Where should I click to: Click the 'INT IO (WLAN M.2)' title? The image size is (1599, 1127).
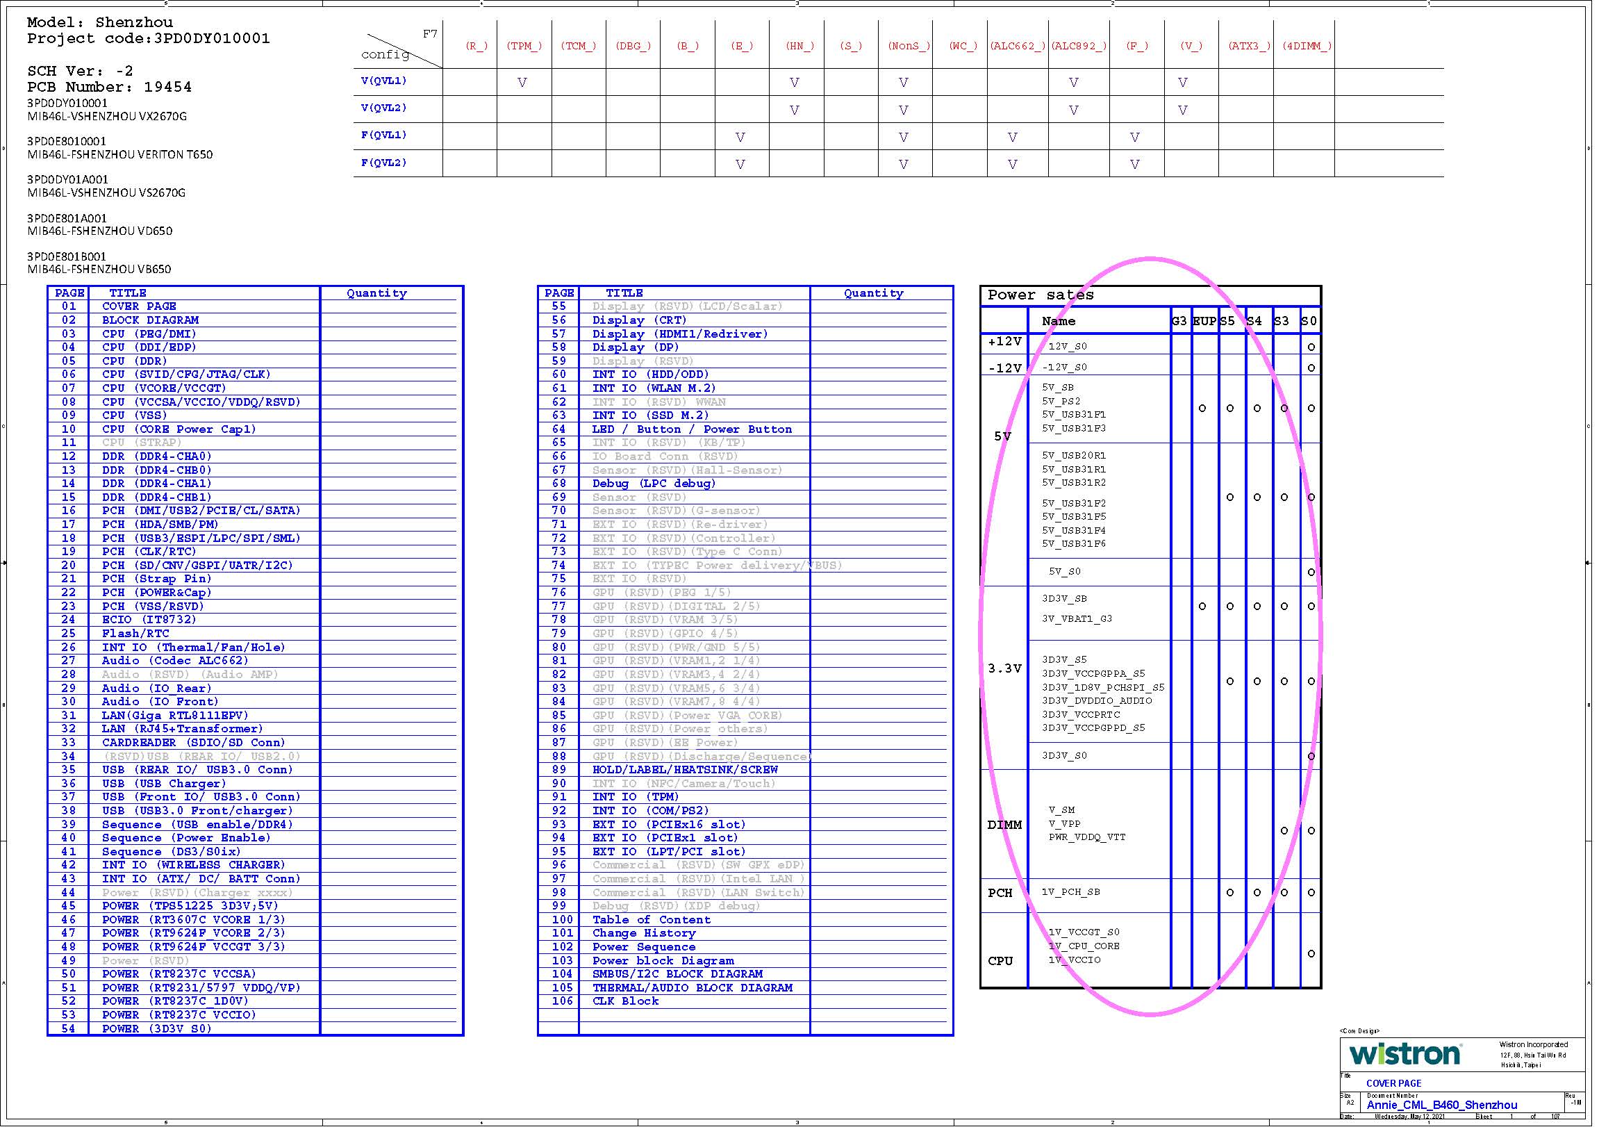tap(656, 389)
